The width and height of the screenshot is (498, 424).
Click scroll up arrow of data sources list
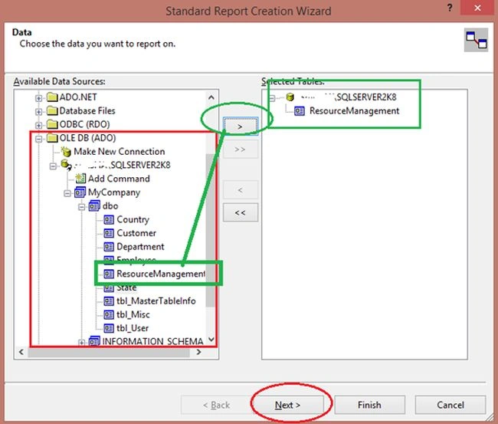(211, 97)
